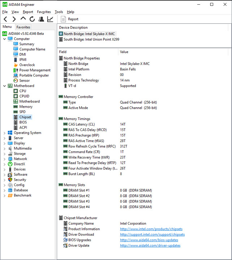Select the SPD memory module icon
The width and height of the screenshot is (232, 260).
pos(16,112)
